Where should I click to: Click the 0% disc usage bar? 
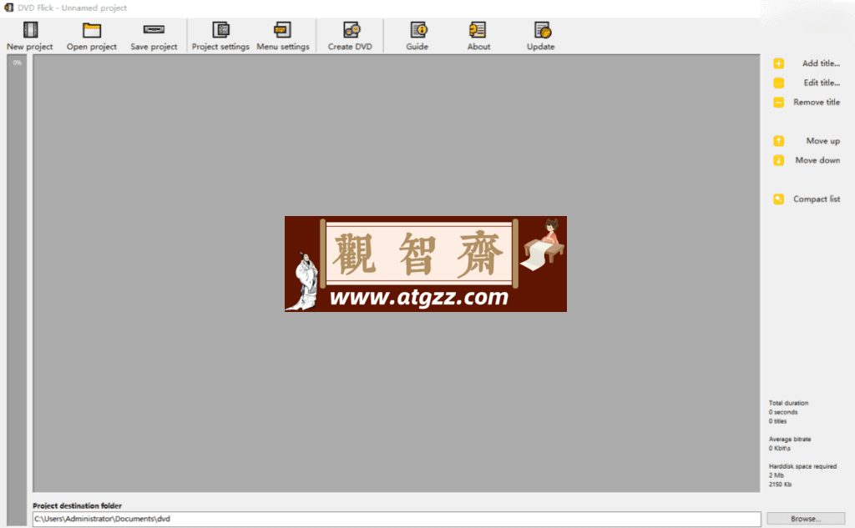[x=17, y=290]
